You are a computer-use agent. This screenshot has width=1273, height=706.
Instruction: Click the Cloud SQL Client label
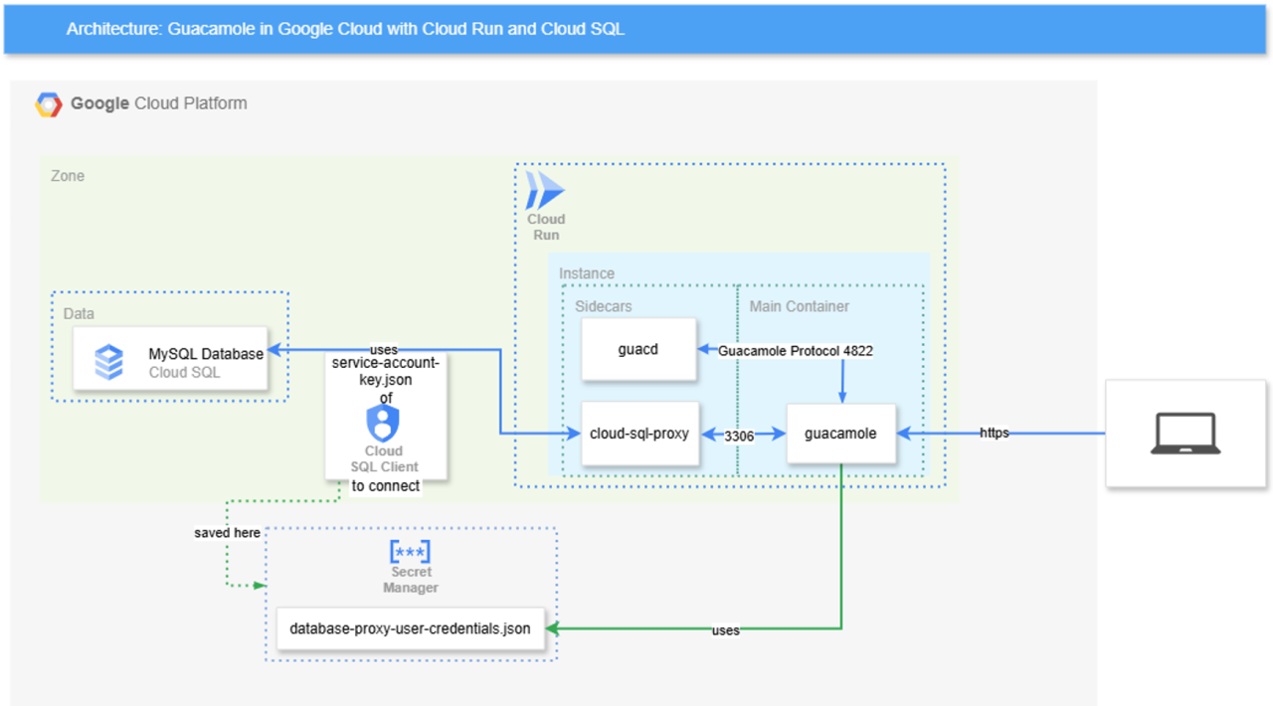click(384, 458)
